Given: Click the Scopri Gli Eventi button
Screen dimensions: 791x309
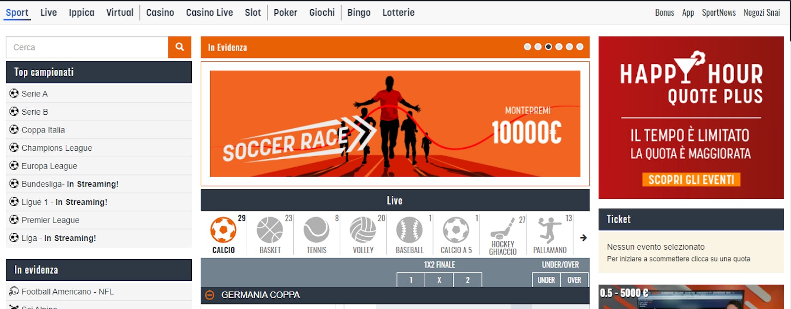Looking at the screenshot, I should [691, 179].
